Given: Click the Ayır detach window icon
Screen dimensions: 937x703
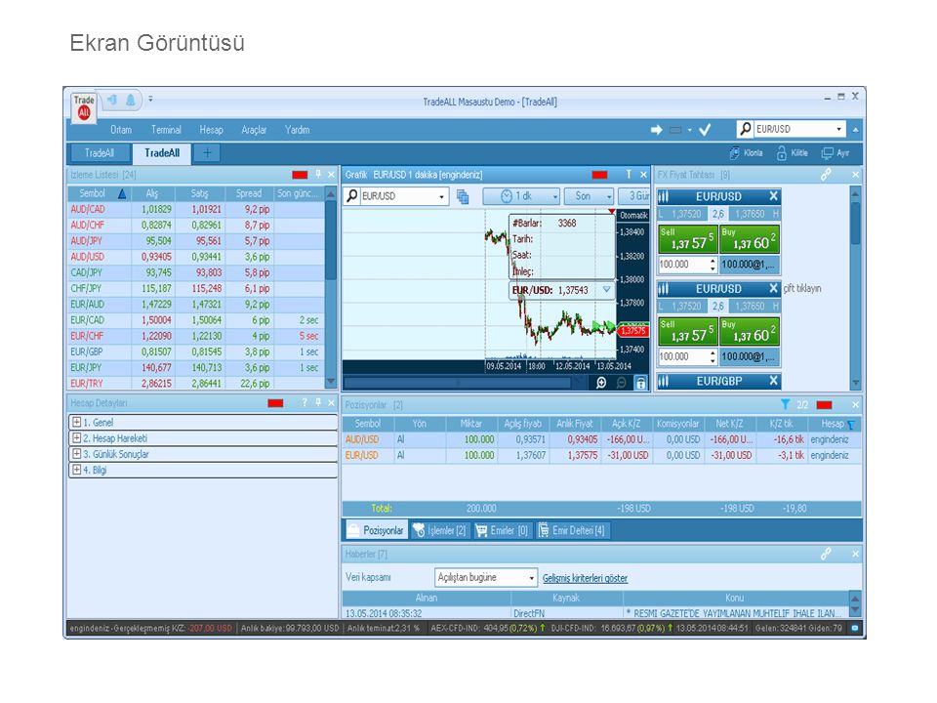Looking at the screenshot, I should click(827, 153).
